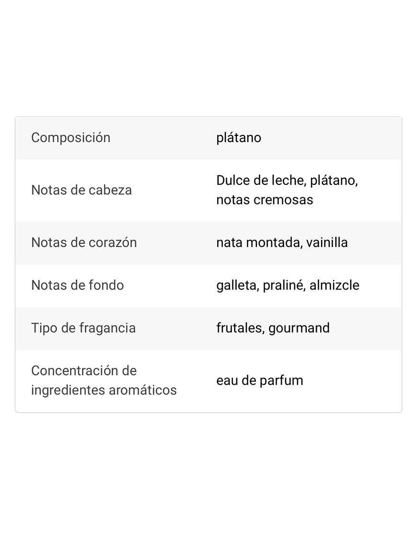
Task: Click the "Composición" label cell
Action: click(71, 138)
